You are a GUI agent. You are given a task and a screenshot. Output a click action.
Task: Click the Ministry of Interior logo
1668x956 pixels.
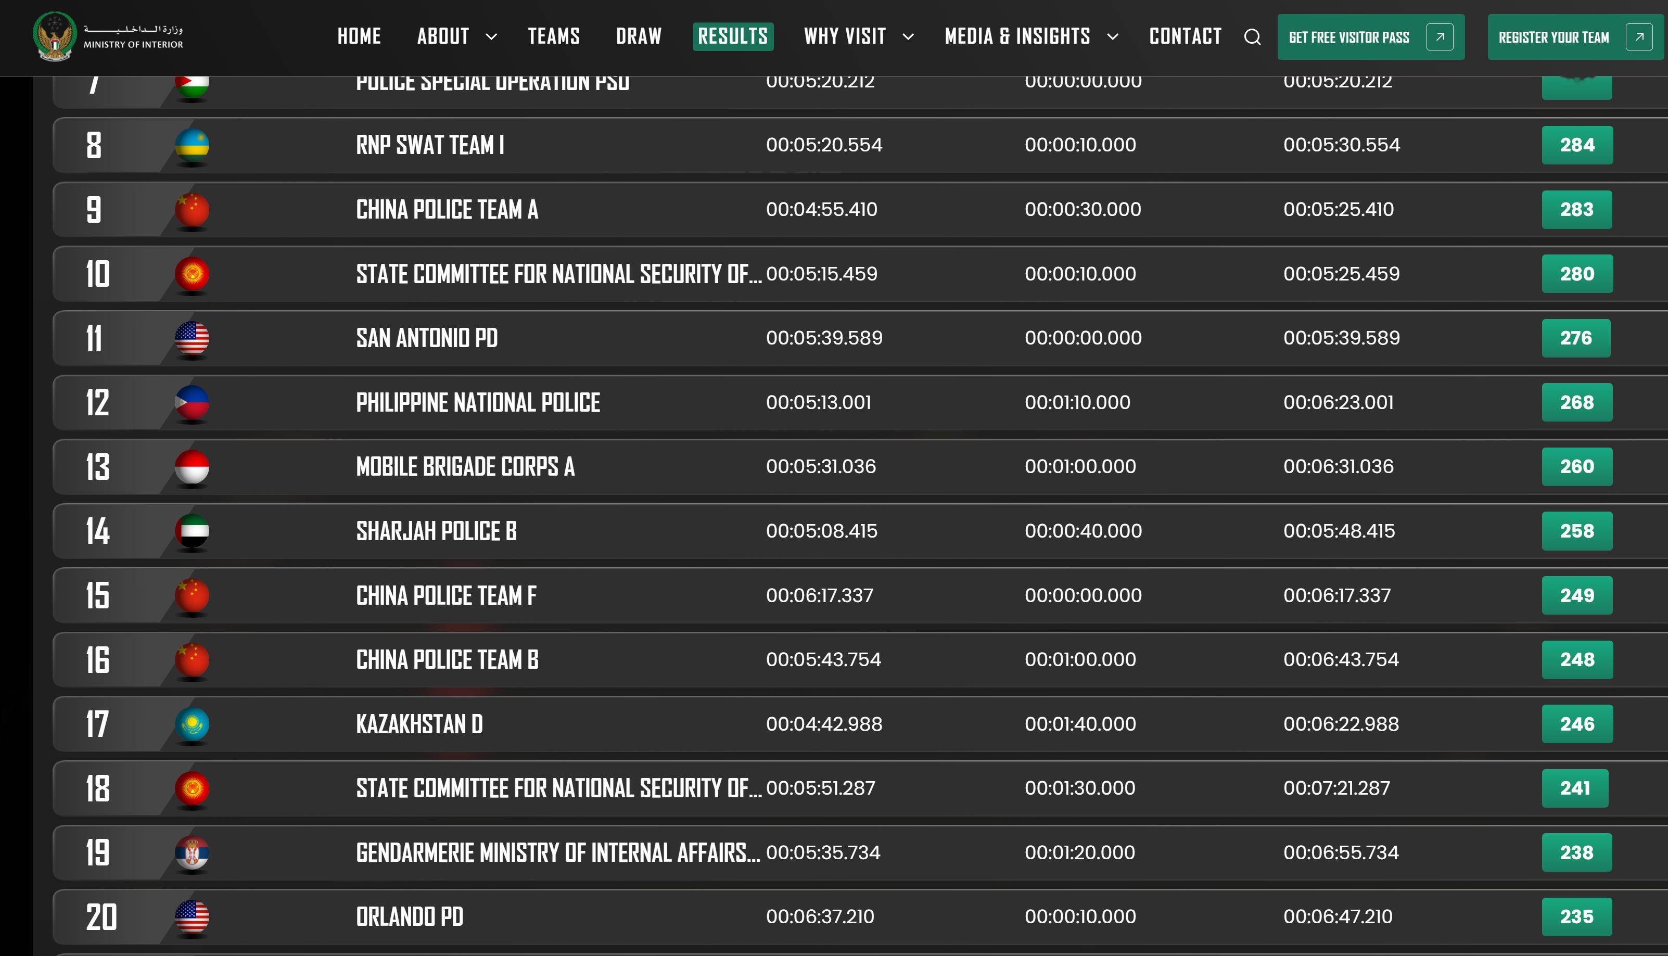55,37
